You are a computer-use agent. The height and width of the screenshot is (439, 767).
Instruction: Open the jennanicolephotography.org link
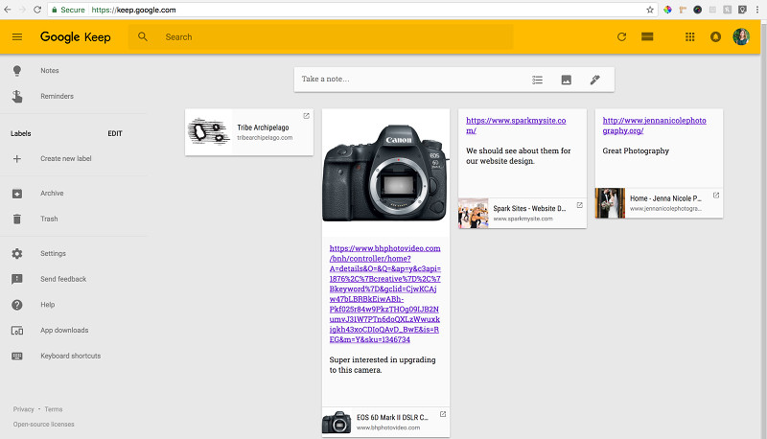click(x=654, y=126)
